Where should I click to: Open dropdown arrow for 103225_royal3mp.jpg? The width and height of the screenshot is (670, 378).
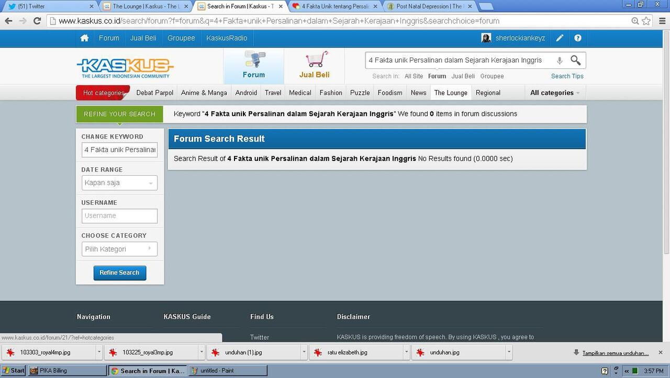click(x=202, y=352)
